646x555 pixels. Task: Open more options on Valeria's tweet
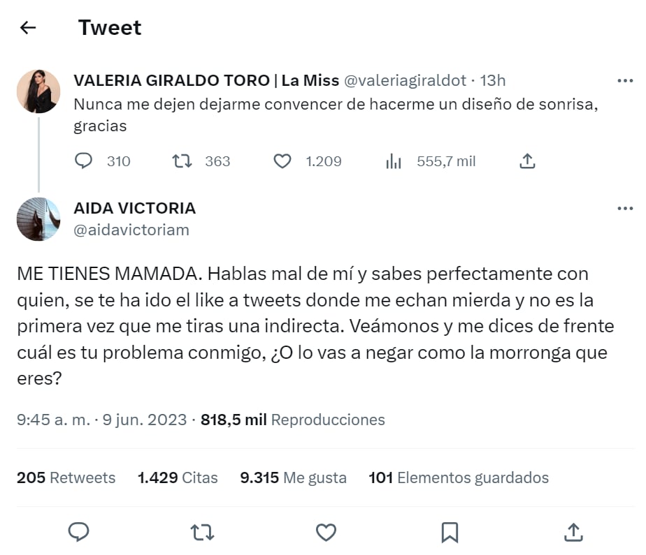coord(624,81)
